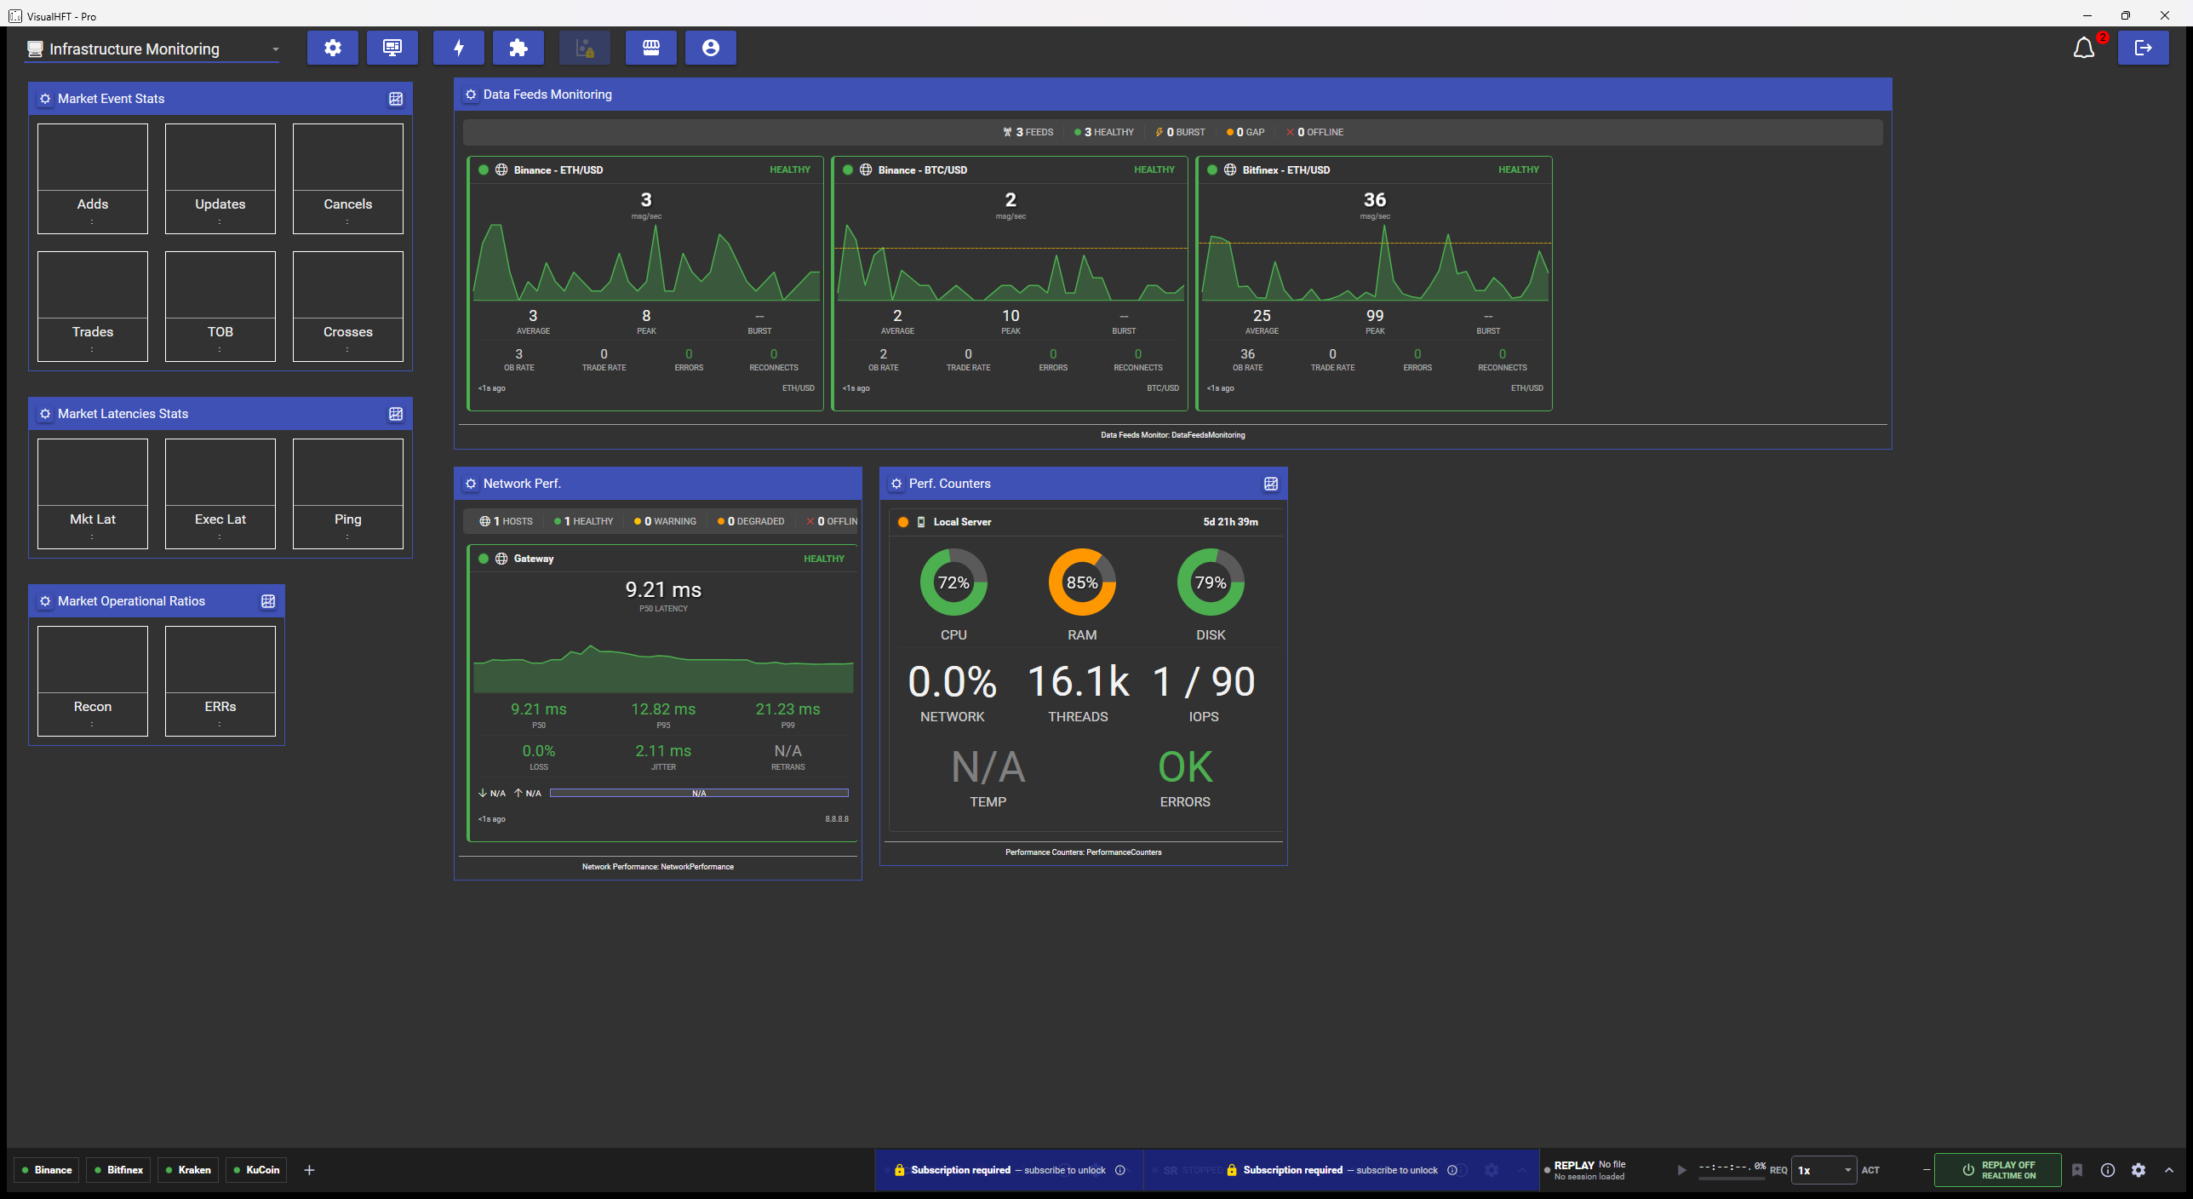Viewport: 2193px width, 1199px height.
Task: Add a new provider with plus button
Action: point(309,1170)
